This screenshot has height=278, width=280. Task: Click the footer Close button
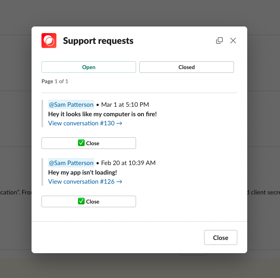coord(221,237)
